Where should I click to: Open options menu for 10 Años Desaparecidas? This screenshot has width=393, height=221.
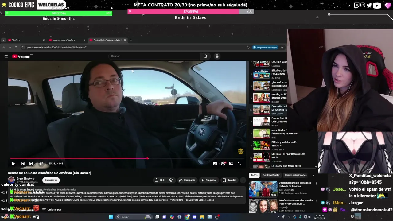pyautogui.click(x=316, y=201)
